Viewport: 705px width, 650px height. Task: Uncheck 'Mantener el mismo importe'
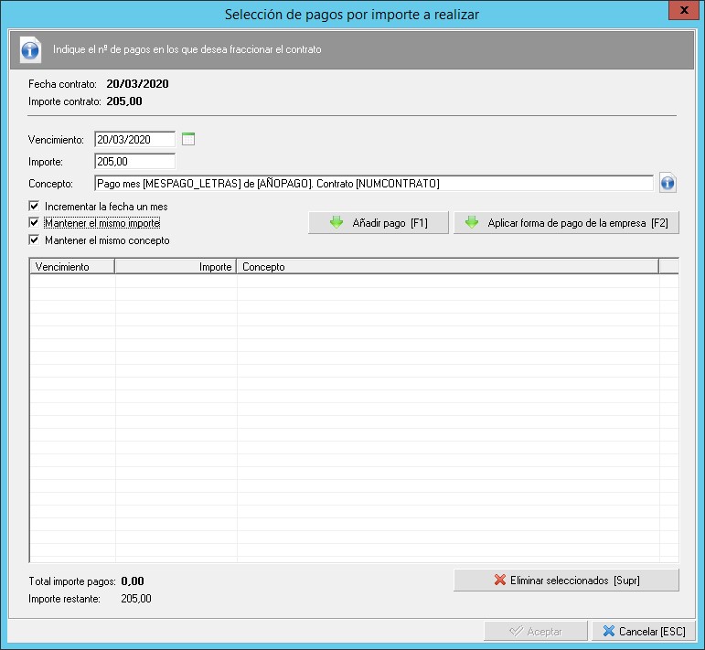pos(35,223)
